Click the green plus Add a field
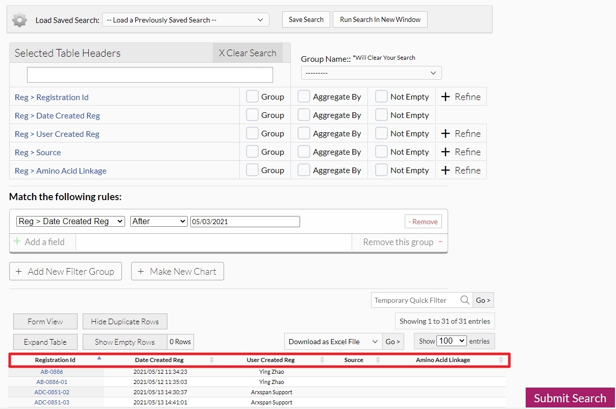Viewport: 616px width, 409px height. [x=17, y=242]
